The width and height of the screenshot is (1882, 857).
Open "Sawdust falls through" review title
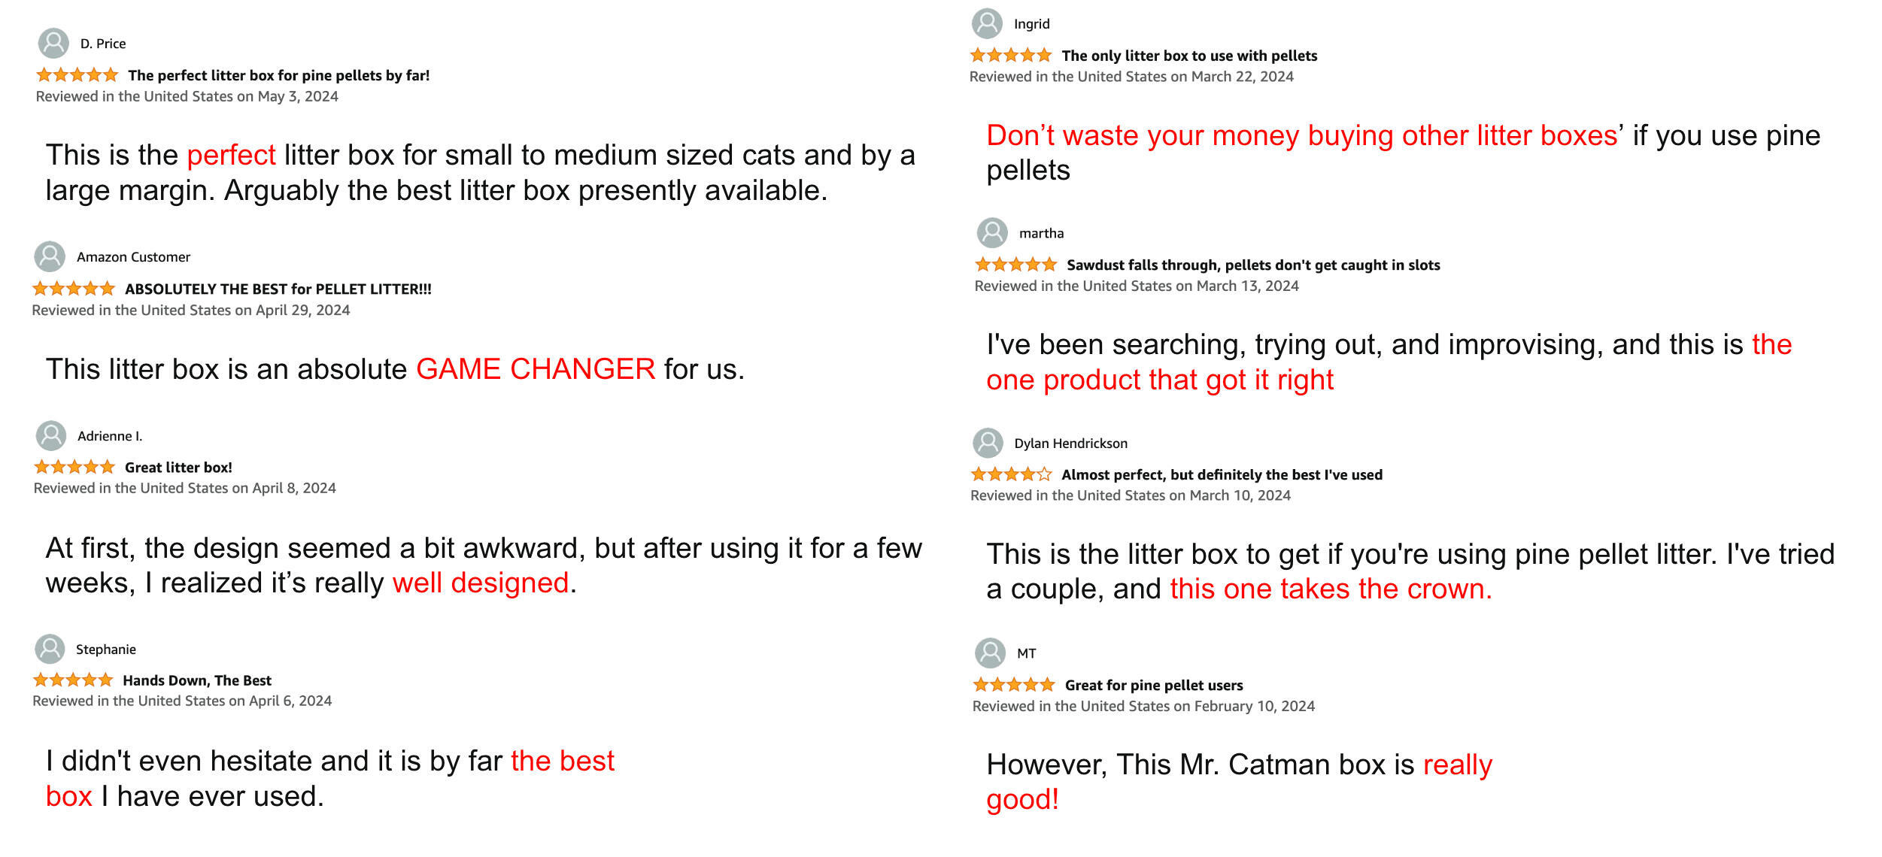point(1253,265)
